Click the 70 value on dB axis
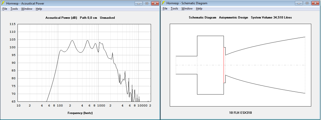The height and width of the screenshot is (120, 321). click(x=14, y=94)
